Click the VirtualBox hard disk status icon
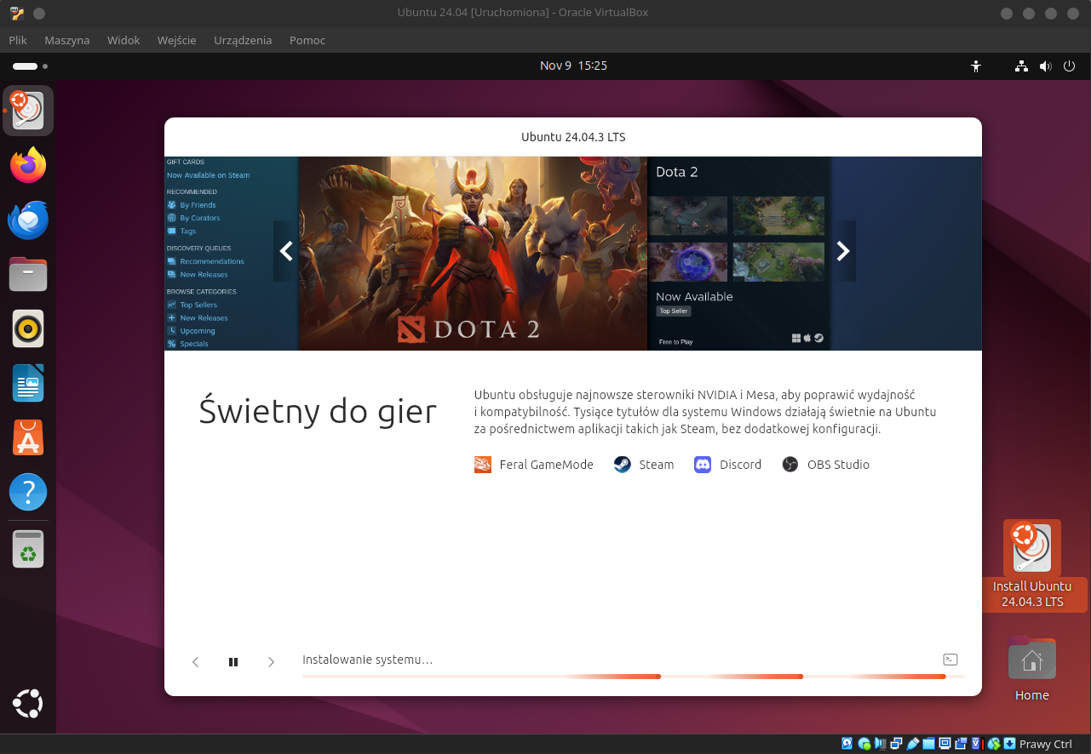Screen dimensions: 1091x754 point(847,744)
